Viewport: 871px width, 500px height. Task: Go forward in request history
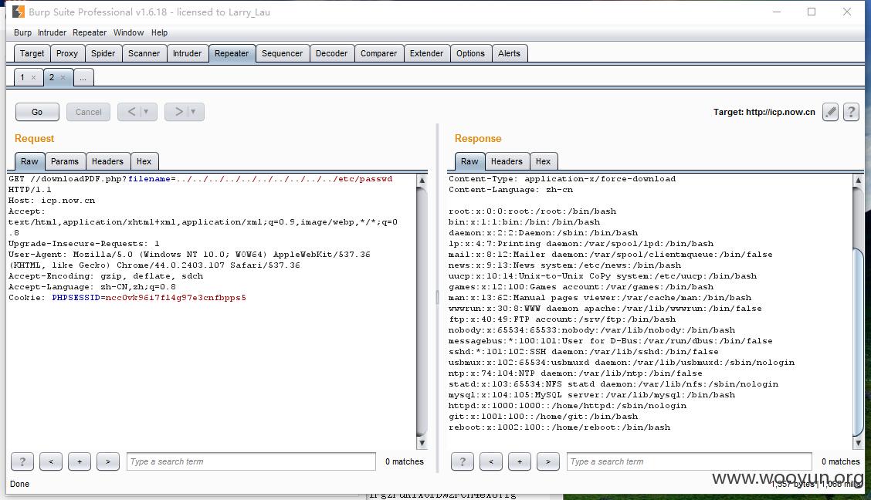[x=179, y=112]
